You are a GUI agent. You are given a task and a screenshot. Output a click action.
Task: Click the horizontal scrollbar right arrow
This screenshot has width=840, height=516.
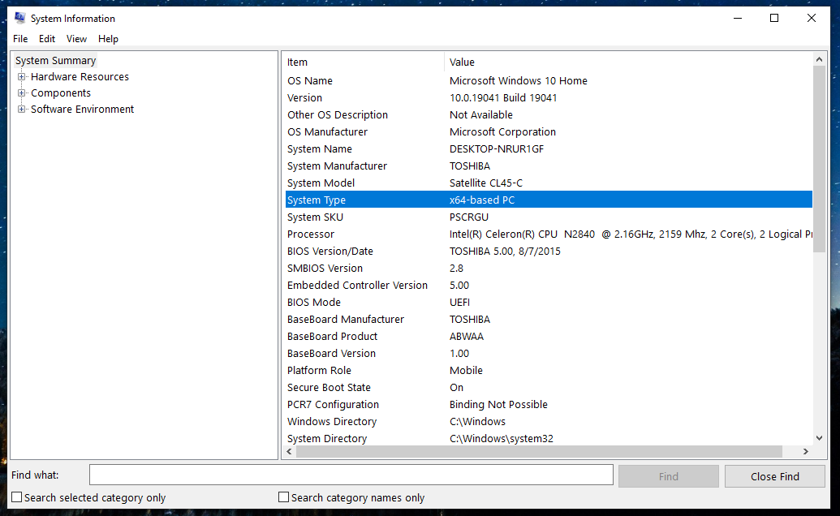pos(805,452)
